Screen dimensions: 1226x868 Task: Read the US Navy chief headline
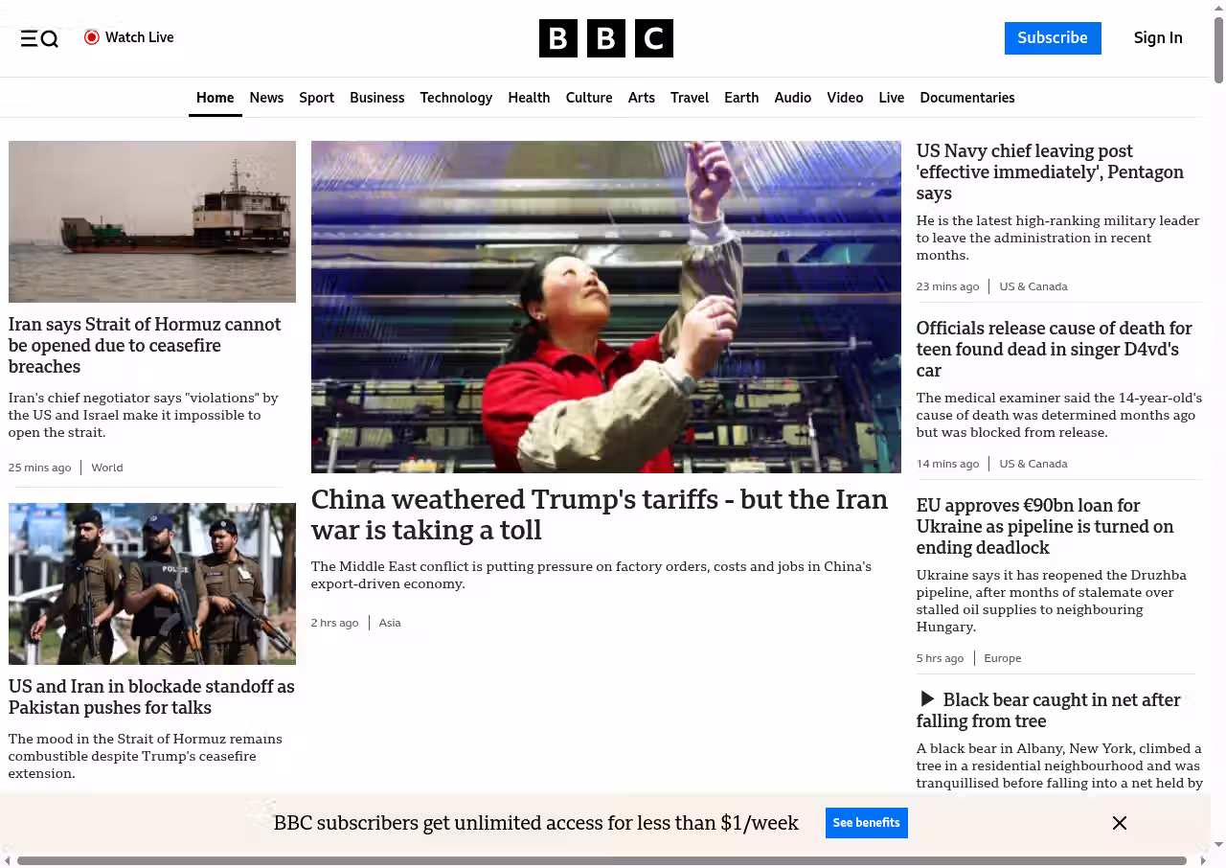pyautogui.click(x=1049, y=172)
